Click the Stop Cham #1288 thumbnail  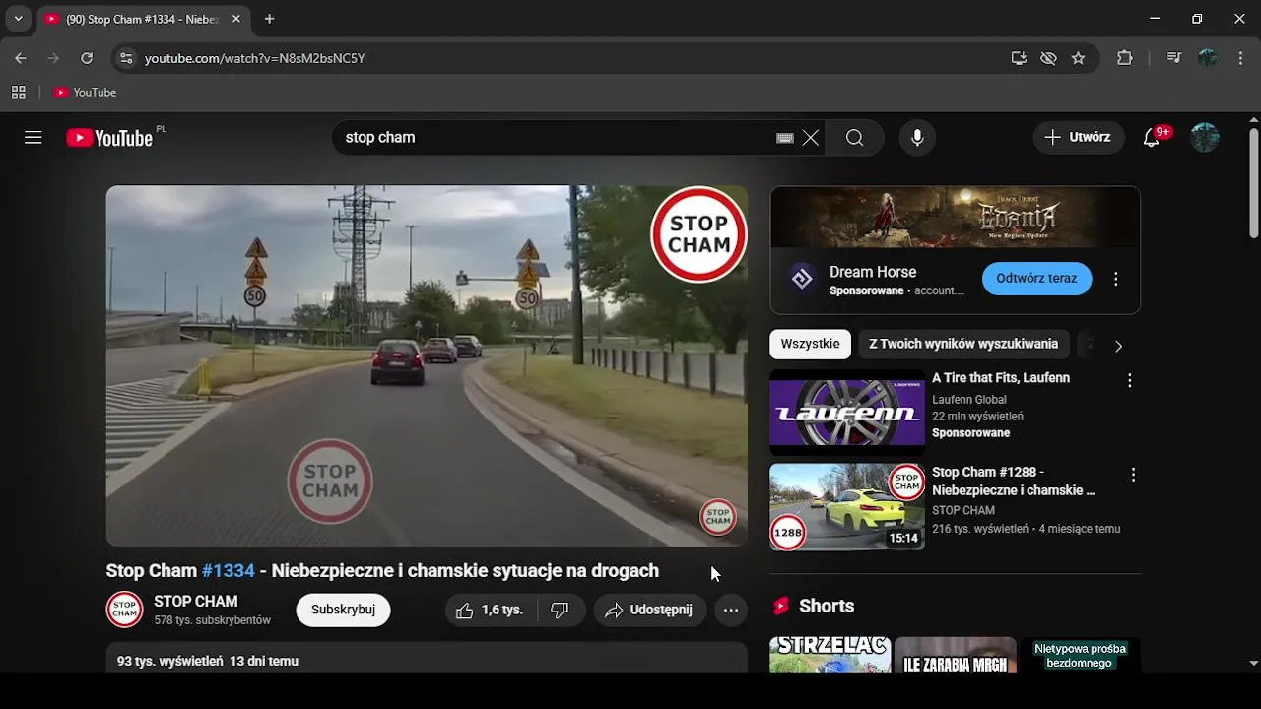coord(847,507)
